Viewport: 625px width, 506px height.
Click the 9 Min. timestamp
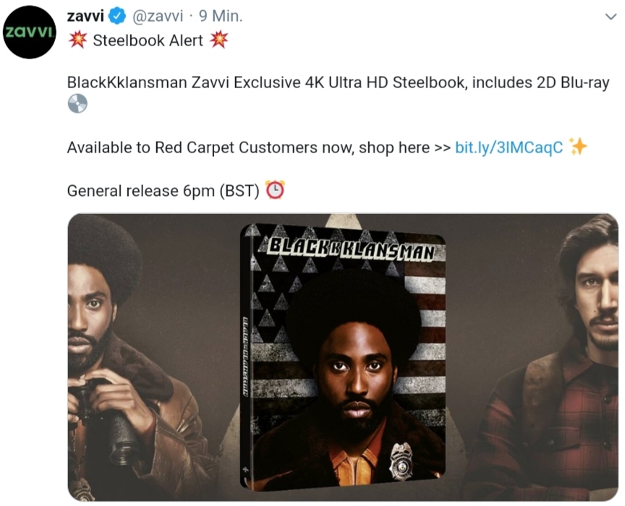pyautogui.click(x=221, y=16)
